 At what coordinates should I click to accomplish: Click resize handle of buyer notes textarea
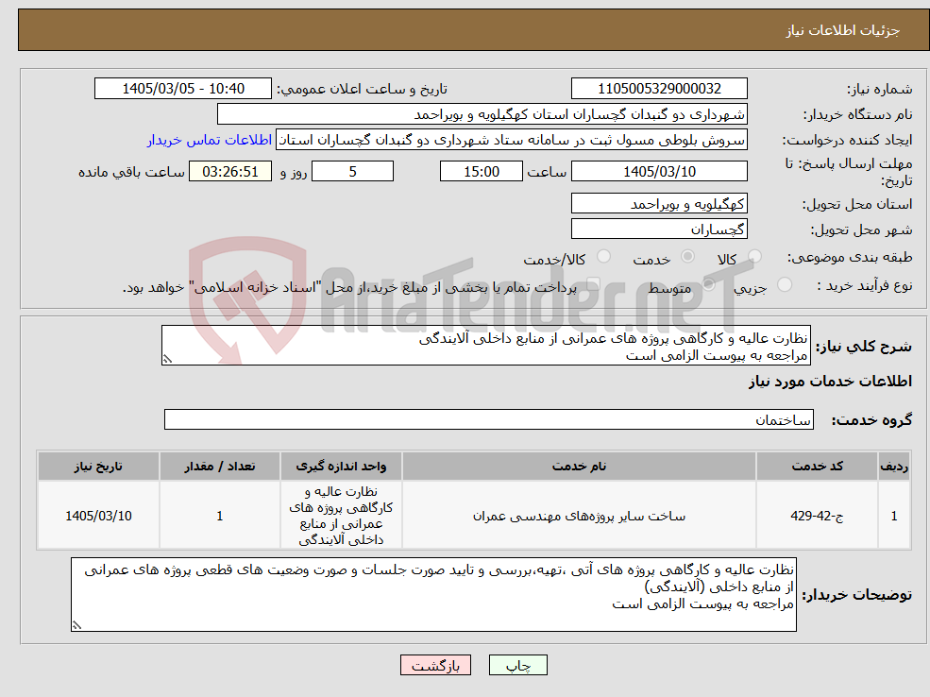pos(76,625)
